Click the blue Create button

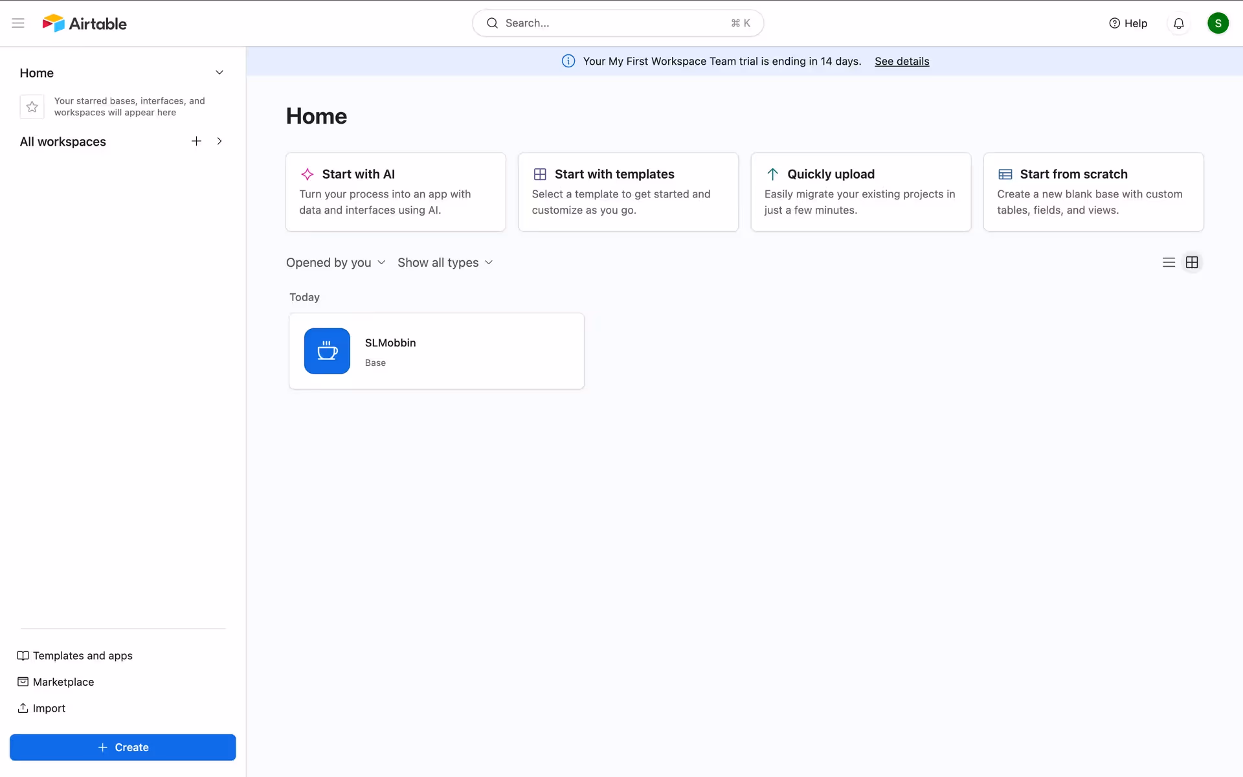[x=123, y=747]
